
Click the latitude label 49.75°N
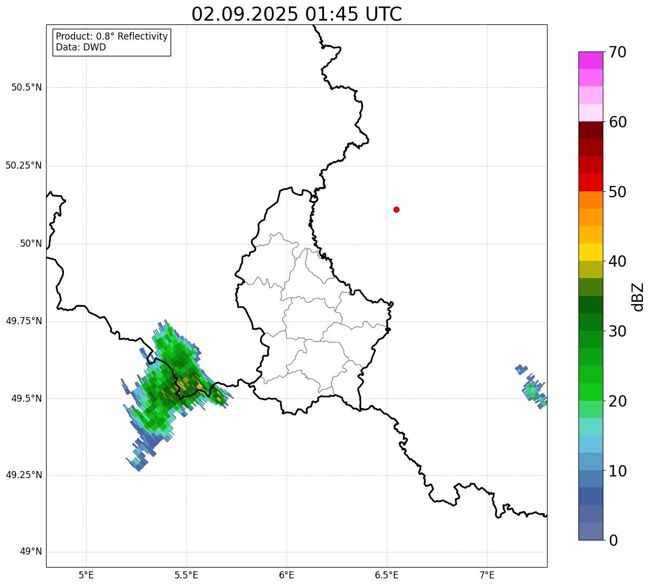[x=24, y=321]
